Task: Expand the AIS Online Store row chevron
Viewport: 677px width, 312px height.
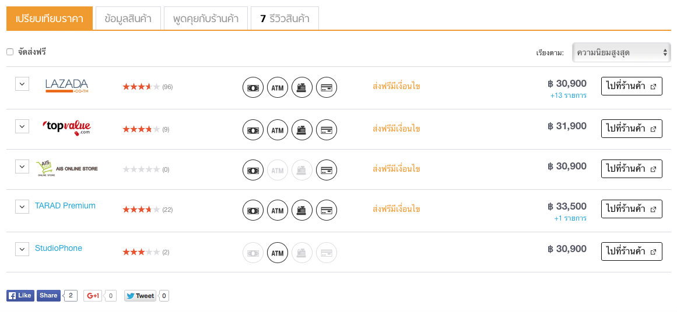Action: (x=22, y=166)
